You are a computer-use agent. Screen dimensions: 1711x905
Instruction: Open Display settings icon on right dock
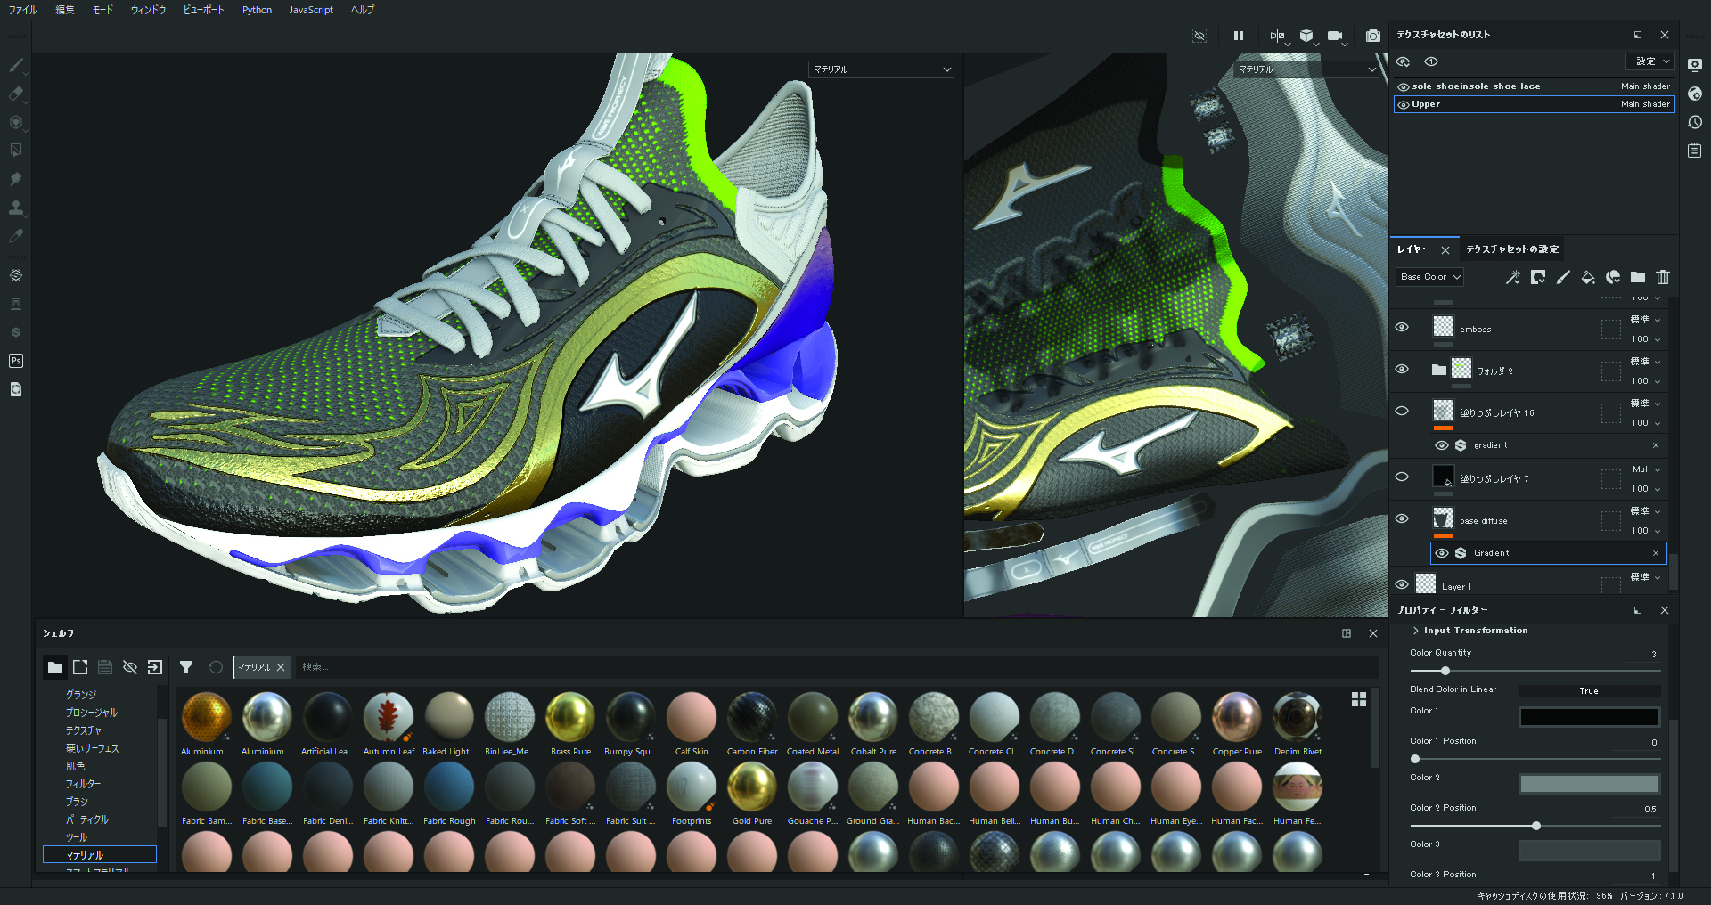coord(1695,65)
